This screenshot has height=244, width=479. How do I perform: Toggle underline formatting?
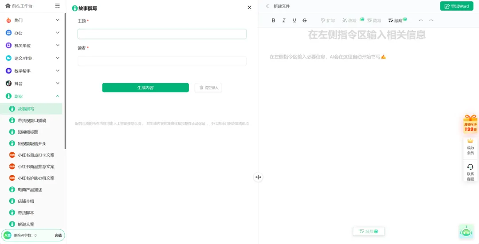pos(294,20)
